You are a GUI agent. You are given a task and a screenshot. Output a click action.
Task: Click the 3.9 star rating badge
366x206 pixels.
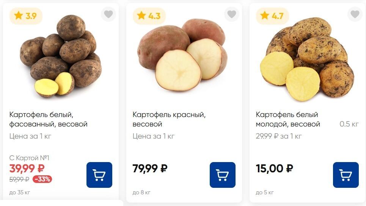coord(25,16)
